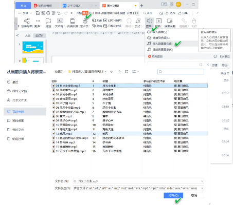Click the Screen Recording (屏幕录制) icon
The width and height of the screenshot is (233, 205).
click(170, 21)
